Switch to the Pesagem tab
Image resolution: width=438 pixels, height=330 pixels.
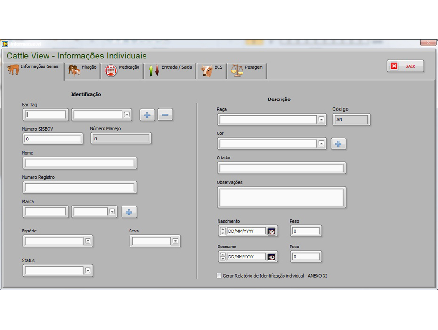[247, 70]
